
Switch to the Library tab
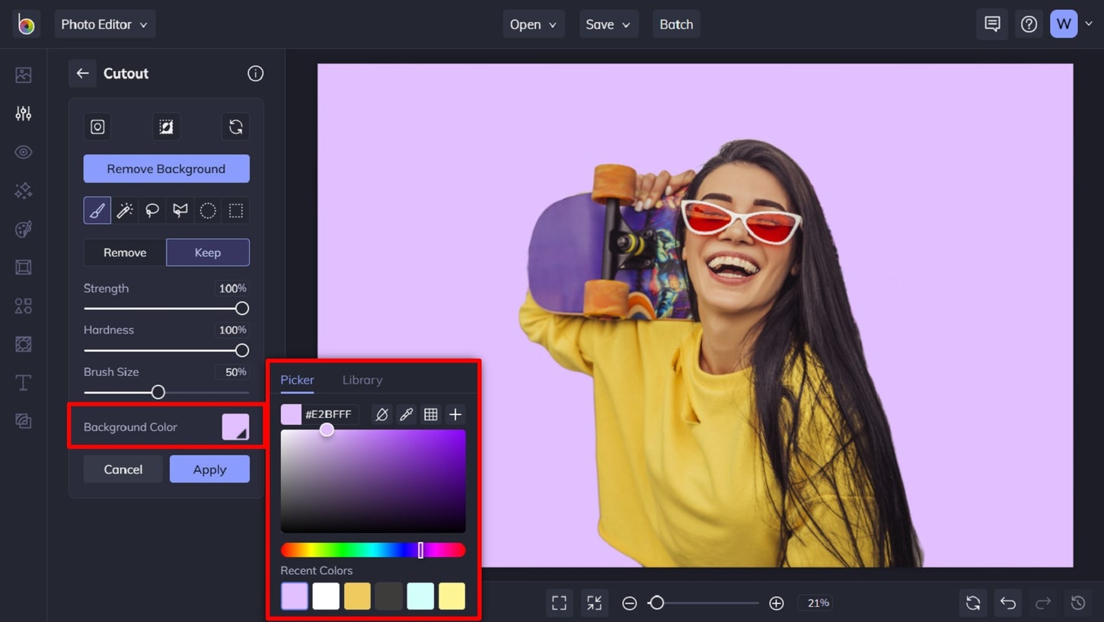[362, 380]
